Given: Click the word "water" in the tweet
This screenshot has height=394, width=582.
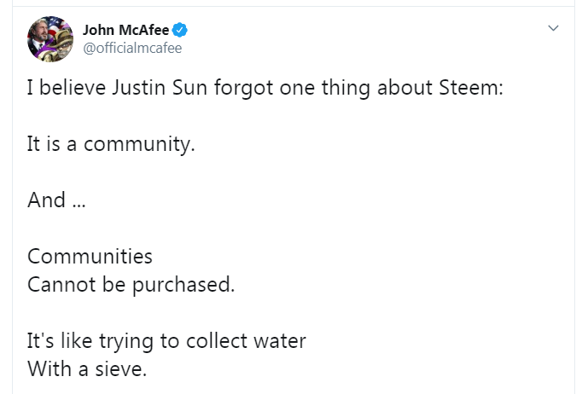Looking at the screenshot, I should (276, 340).
